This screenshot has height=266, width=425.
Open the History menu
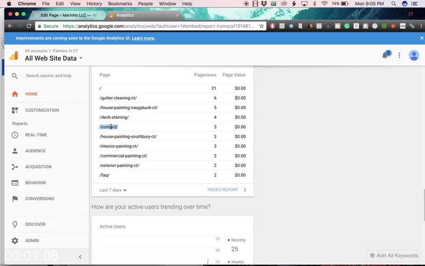tap(94, 4)
